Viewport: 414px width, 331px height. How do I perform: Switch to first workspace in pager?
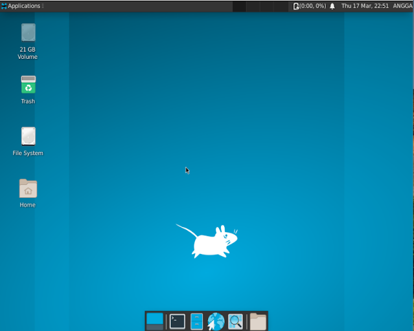tap(239, 6)
